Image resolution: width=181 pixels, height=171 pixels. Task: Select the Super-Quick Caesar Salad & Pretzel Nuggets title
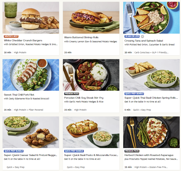[x=30, y=155]
